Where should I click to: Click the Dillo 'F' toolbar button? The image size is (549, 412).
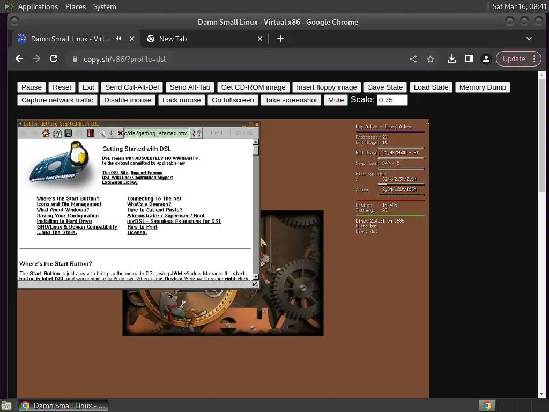pyautogui.click(x=112, y=133)
